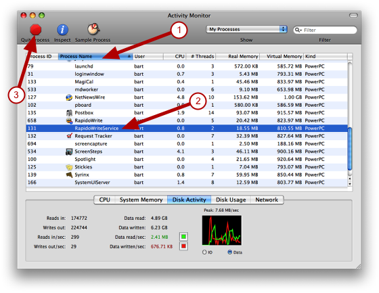Viewport: 379px width, 293px height.
Task: Sort by the CPU column header
Action: tap(175, 56)
